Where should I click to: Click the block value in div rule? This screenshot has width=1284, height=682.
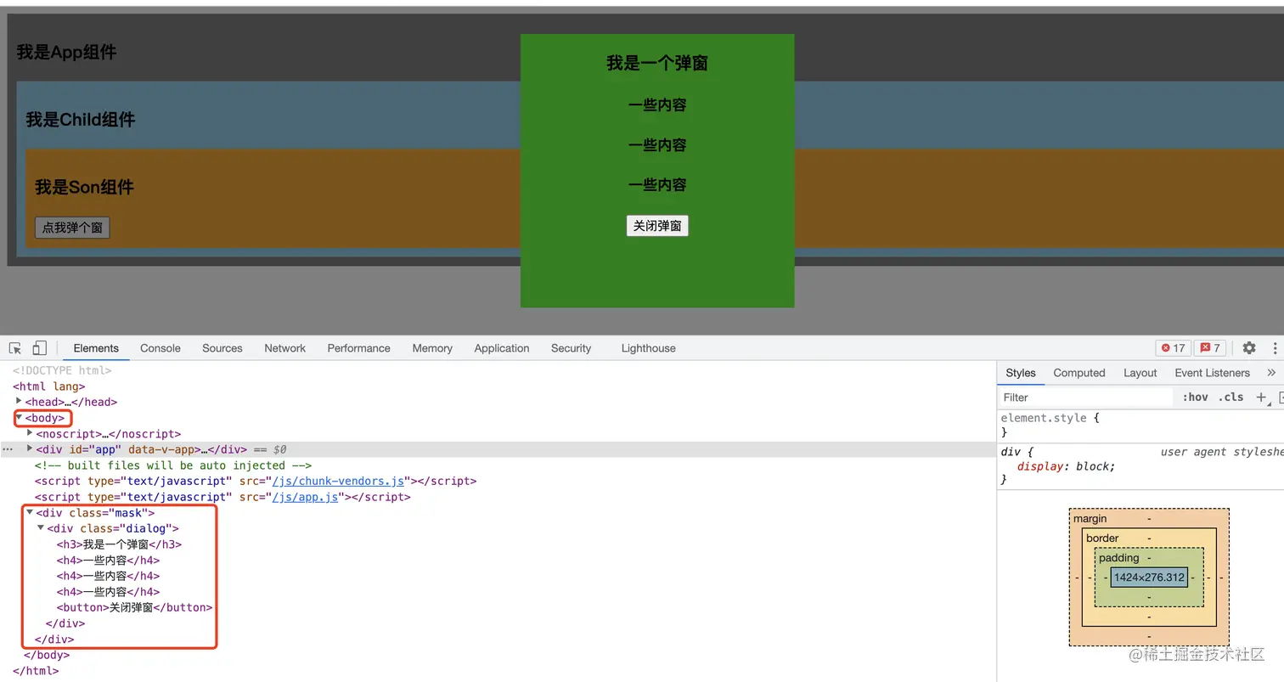pyautogui.click(x=1092, y=466)
